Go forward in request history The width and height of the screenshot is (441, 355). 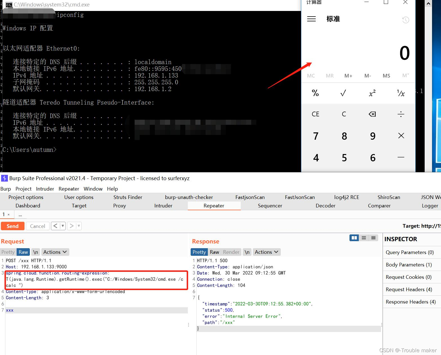tap(72, 226)
